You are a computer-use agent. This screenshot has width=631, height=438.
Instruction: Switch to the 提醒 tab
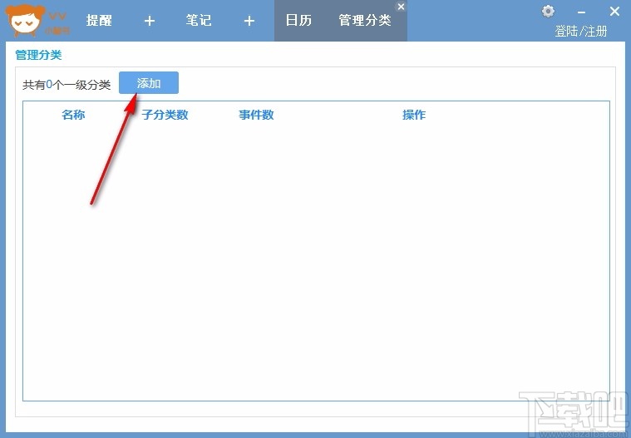(99, 20)
